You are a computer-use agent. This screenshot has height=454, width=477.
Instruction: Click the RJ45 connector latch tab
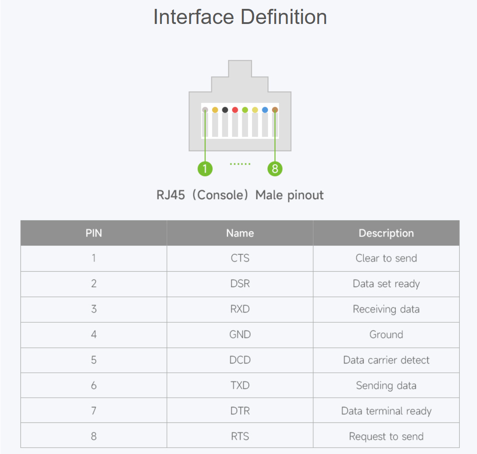pyautogui.click(x=240, y=69)
